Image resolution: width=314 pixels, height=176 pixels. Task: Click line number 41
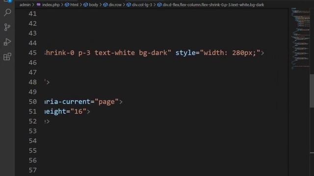click(x=32, y=14)
